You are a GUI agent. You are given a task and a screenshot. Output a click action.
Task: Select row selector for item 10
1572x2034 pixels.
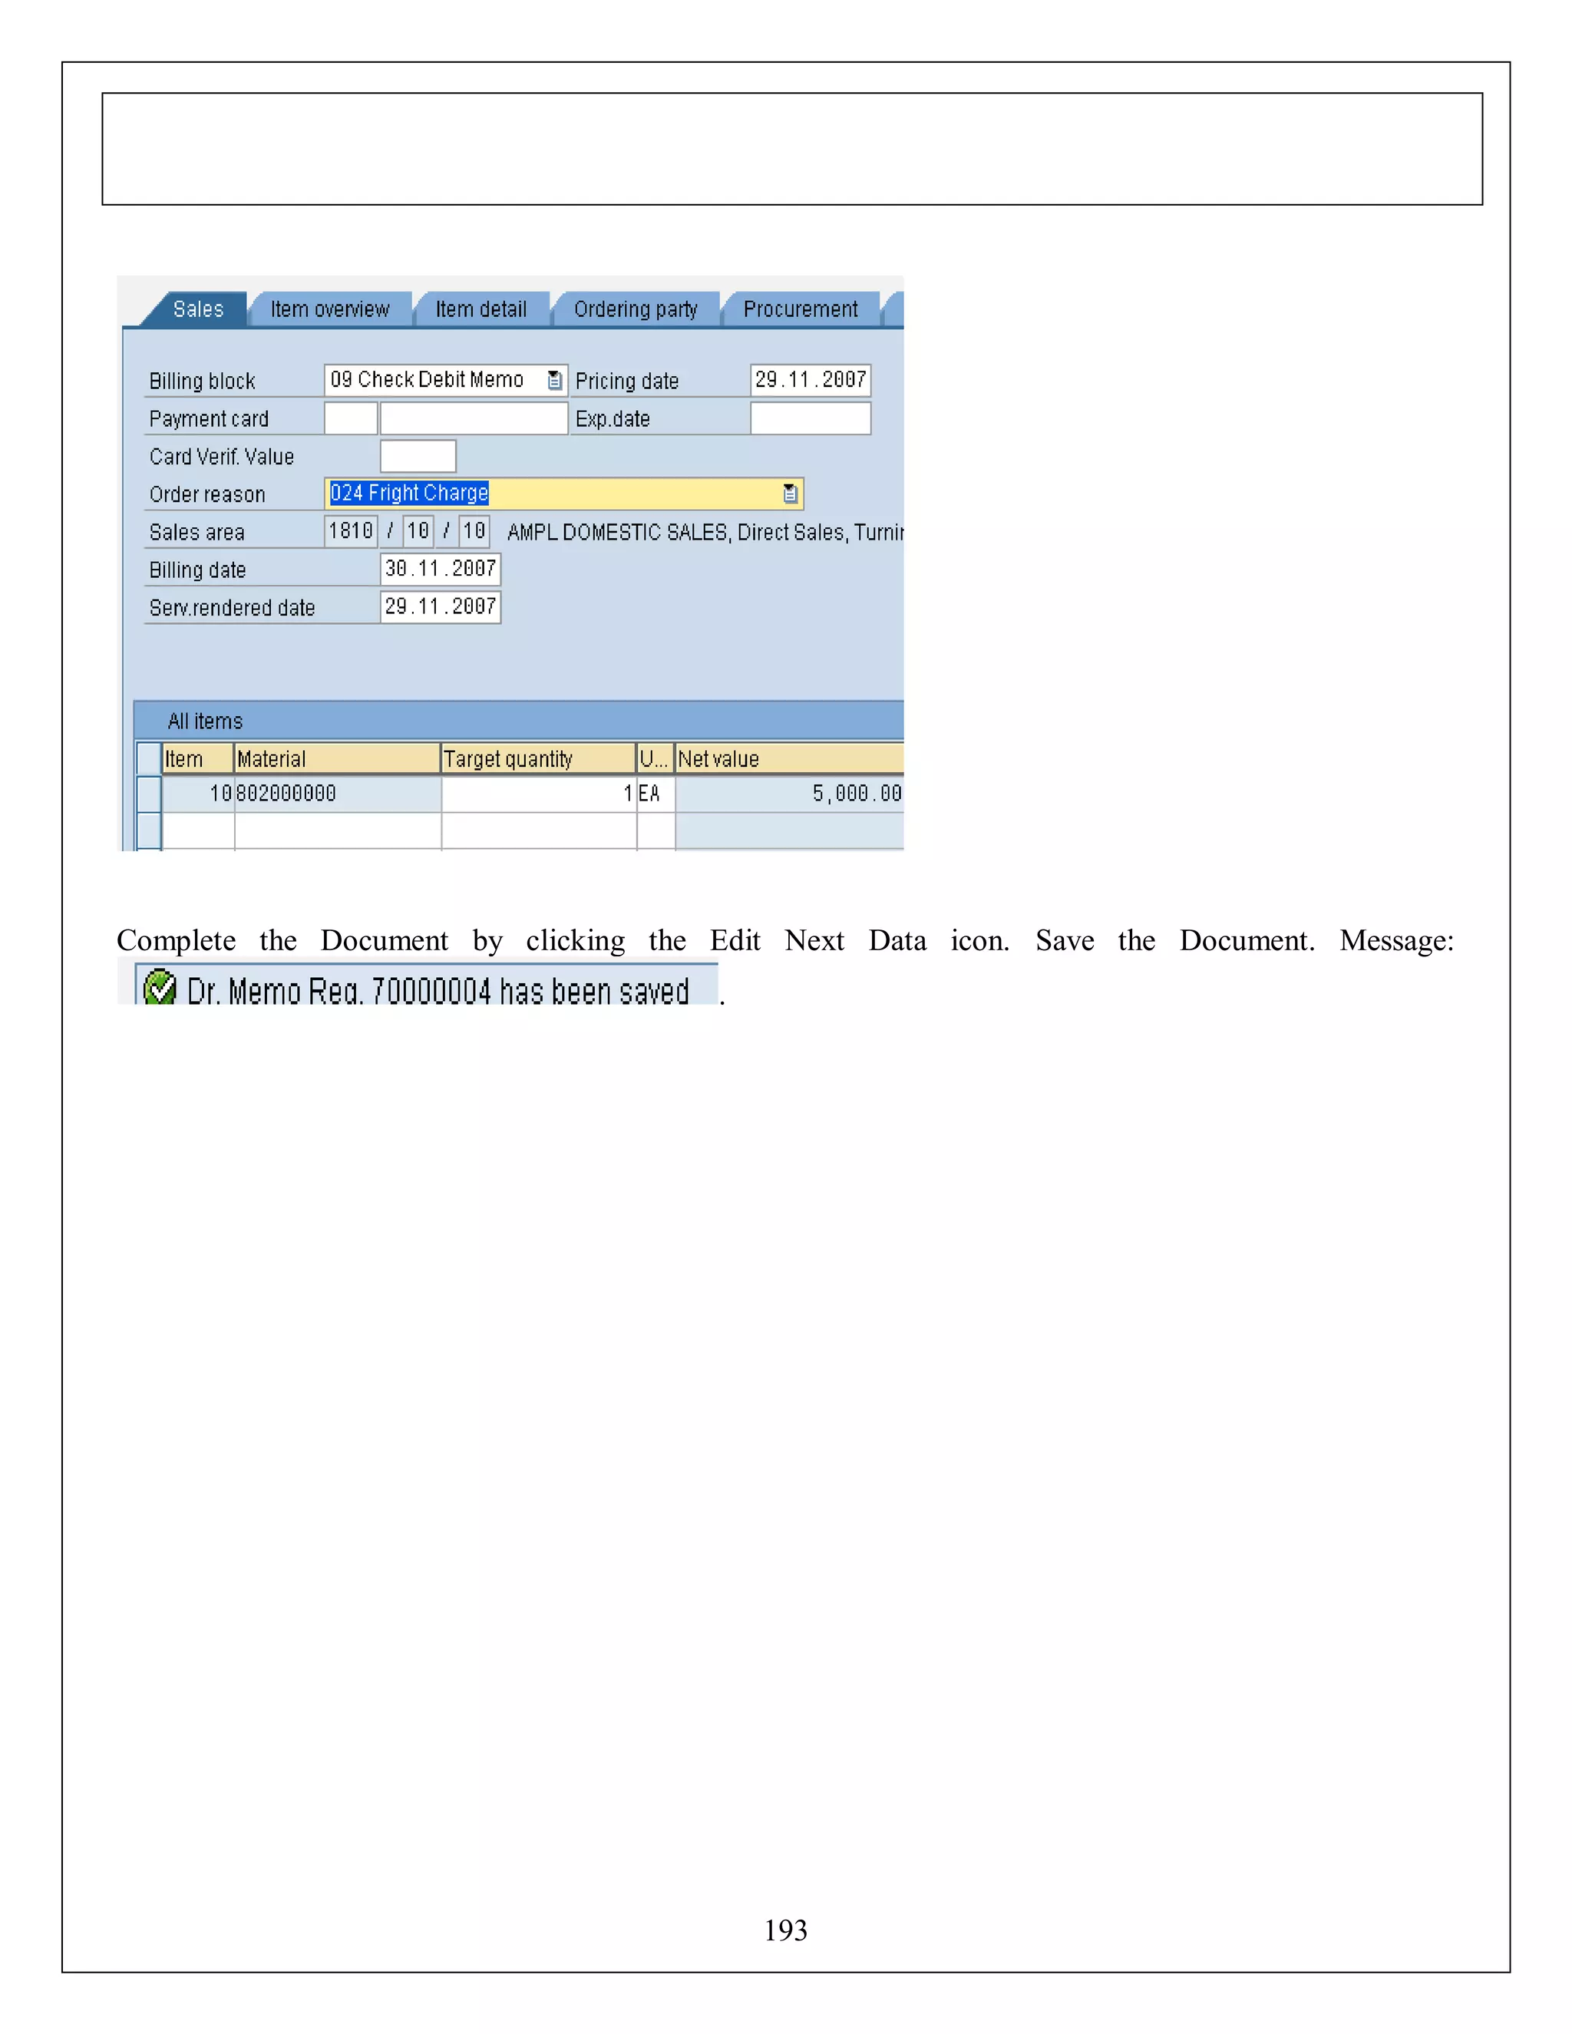[149, 794]
